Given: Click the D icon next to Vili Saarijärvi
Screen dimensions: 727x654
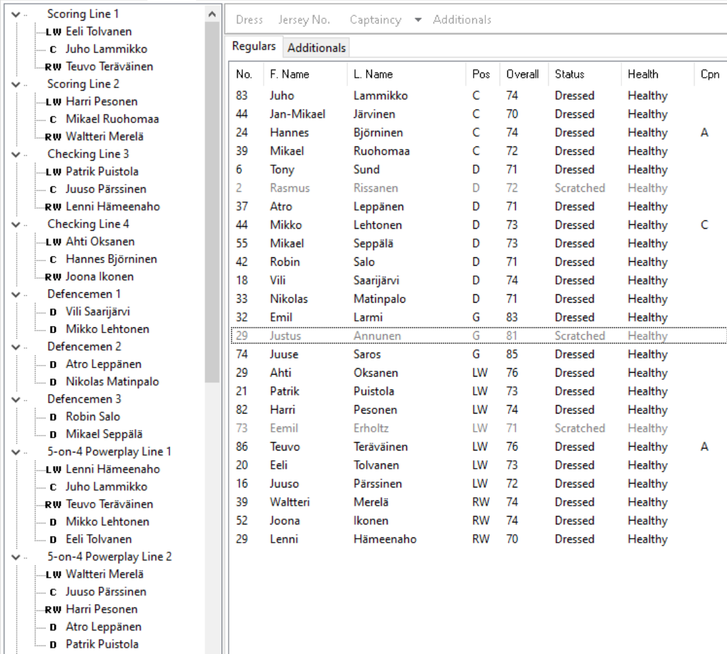Looking at the screenshot, I should (x=53, y=312).
